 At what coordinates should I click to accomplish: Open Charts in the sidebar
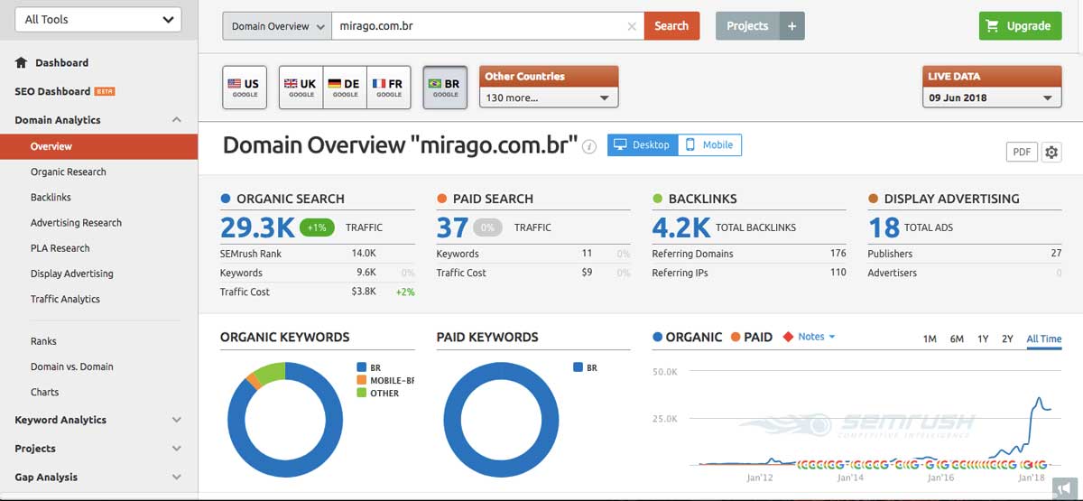tap(44, 392)
